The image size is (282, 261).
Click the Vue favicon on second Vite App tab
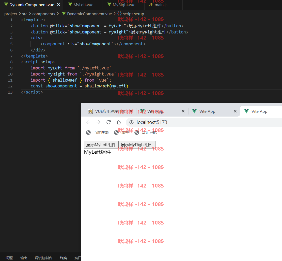click(x=194, y=111)
